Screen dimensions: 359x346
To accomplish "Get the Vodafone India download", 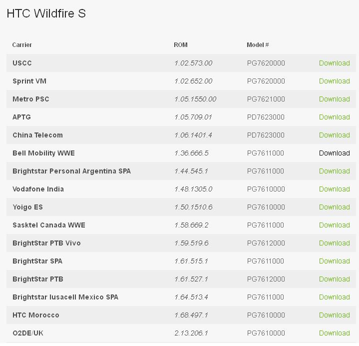I will pos(334,189).
